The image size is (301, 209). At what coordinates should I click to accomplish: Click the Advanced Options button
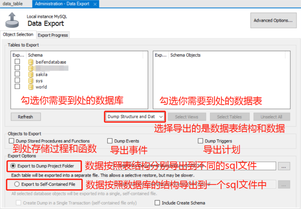(273, 20)
